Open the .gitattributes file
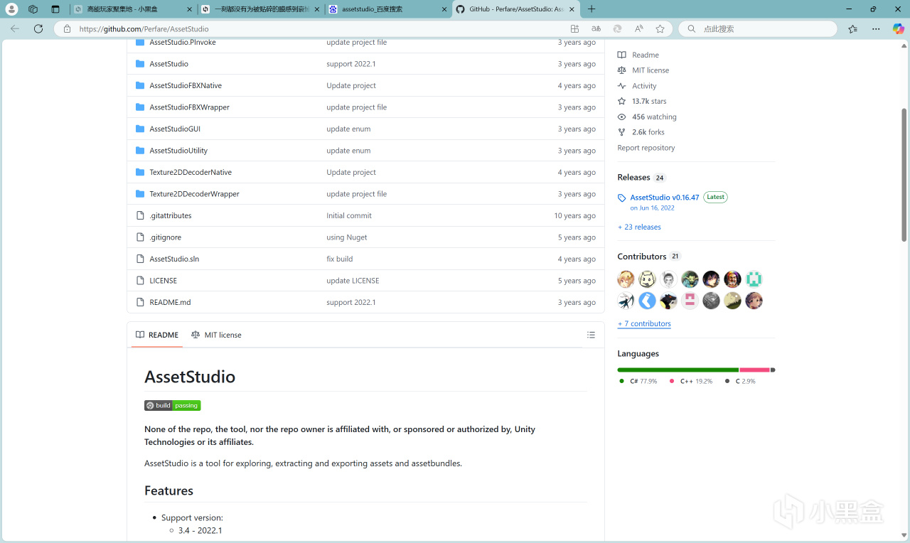The height and width of the screenshot is (543, 910). [x=171, y=215]
